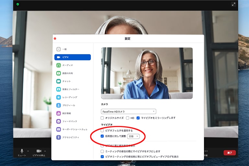Click the 一般 gear icon in sidebar
This screenshot has width=249, height=166.
coord(58,49)
